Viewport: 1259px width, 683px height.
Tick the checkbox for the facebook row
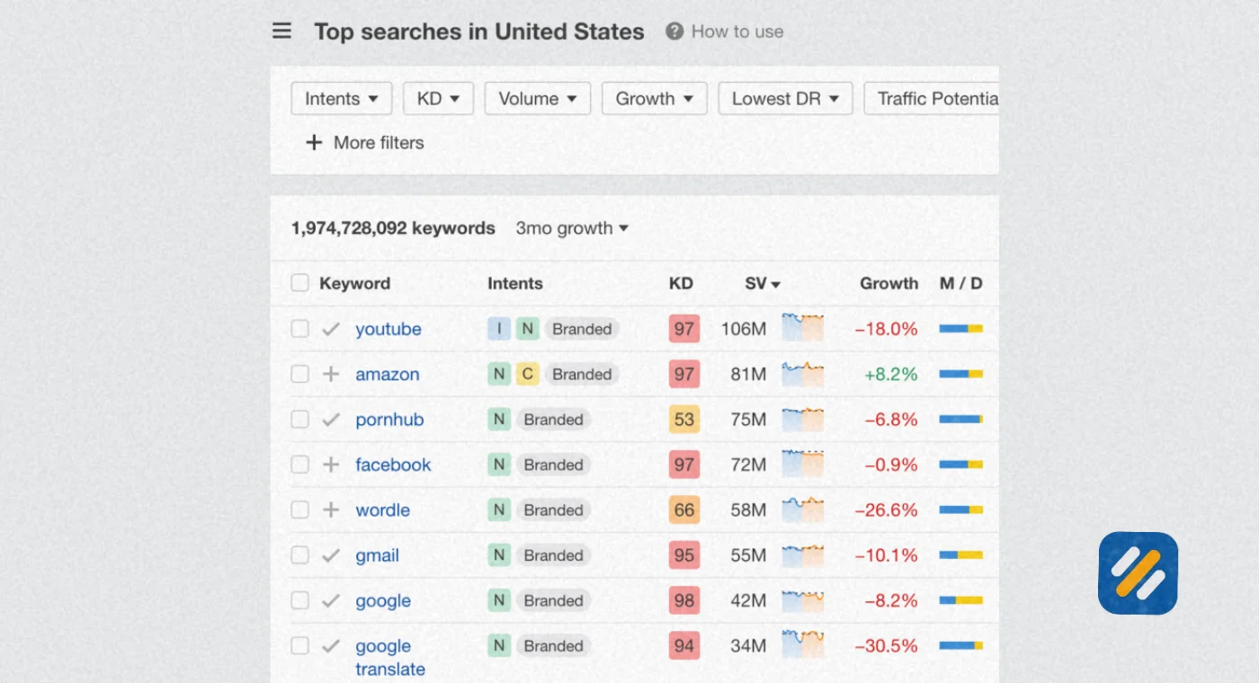[x=299, y=465]
